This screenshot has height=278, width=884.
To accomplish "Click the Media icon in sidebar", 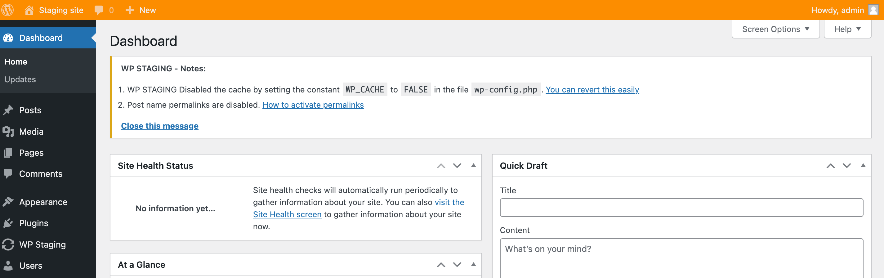I will (x=8, y=132).
